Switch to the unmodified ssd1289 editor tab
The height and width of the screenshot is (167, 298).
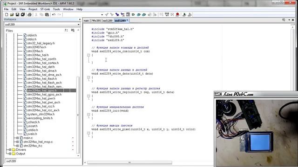(x=108, y=20)
